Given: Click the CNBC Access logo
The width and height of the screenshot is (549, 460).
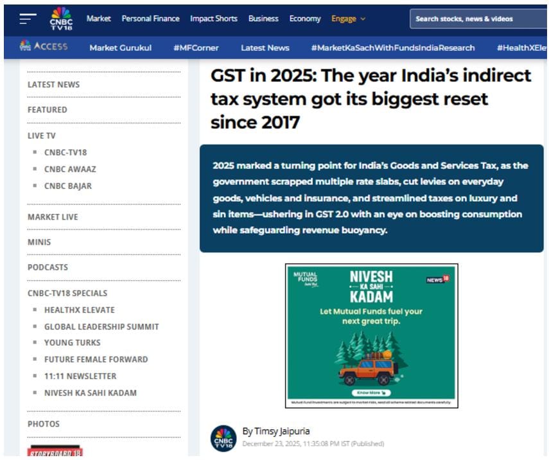Looking at the screenshot, I should click(44, 46).
